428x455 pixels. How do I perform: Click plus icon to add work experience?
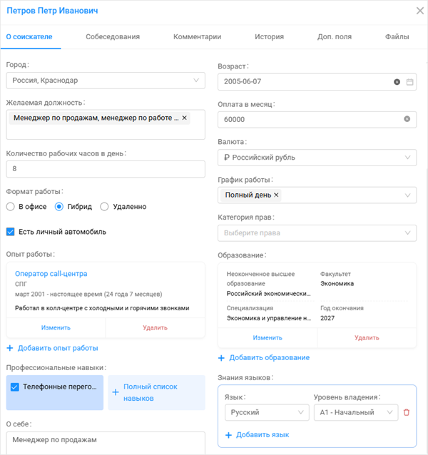10,348
